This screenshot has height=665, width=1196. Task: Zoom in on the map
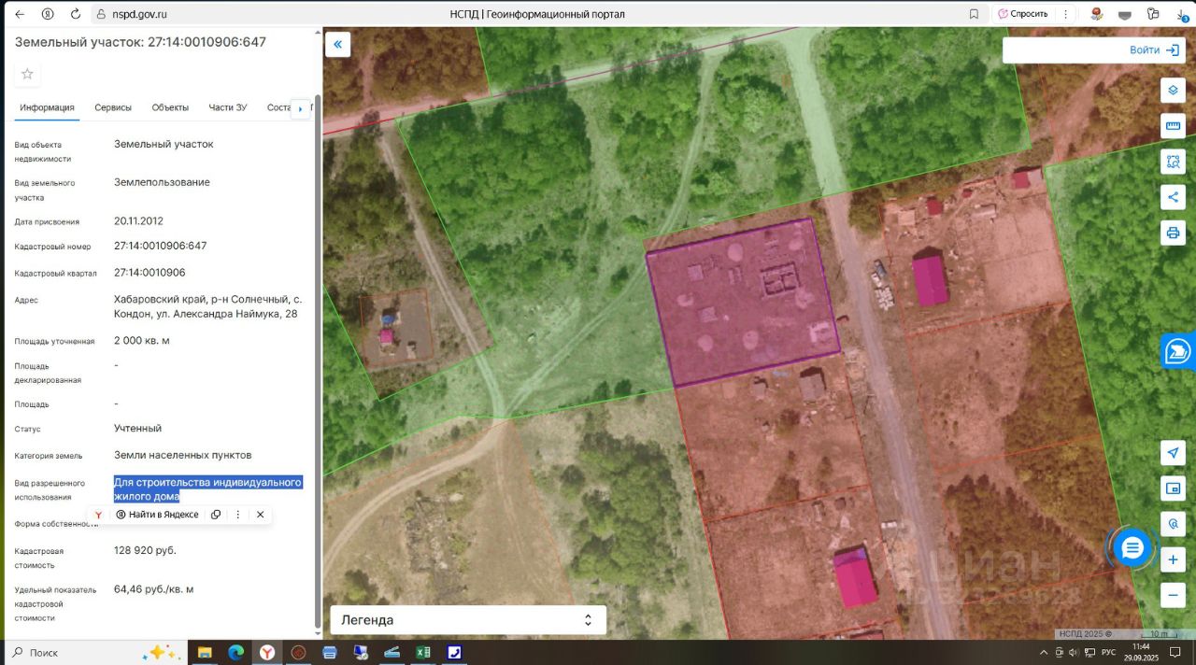(1173, 559)
